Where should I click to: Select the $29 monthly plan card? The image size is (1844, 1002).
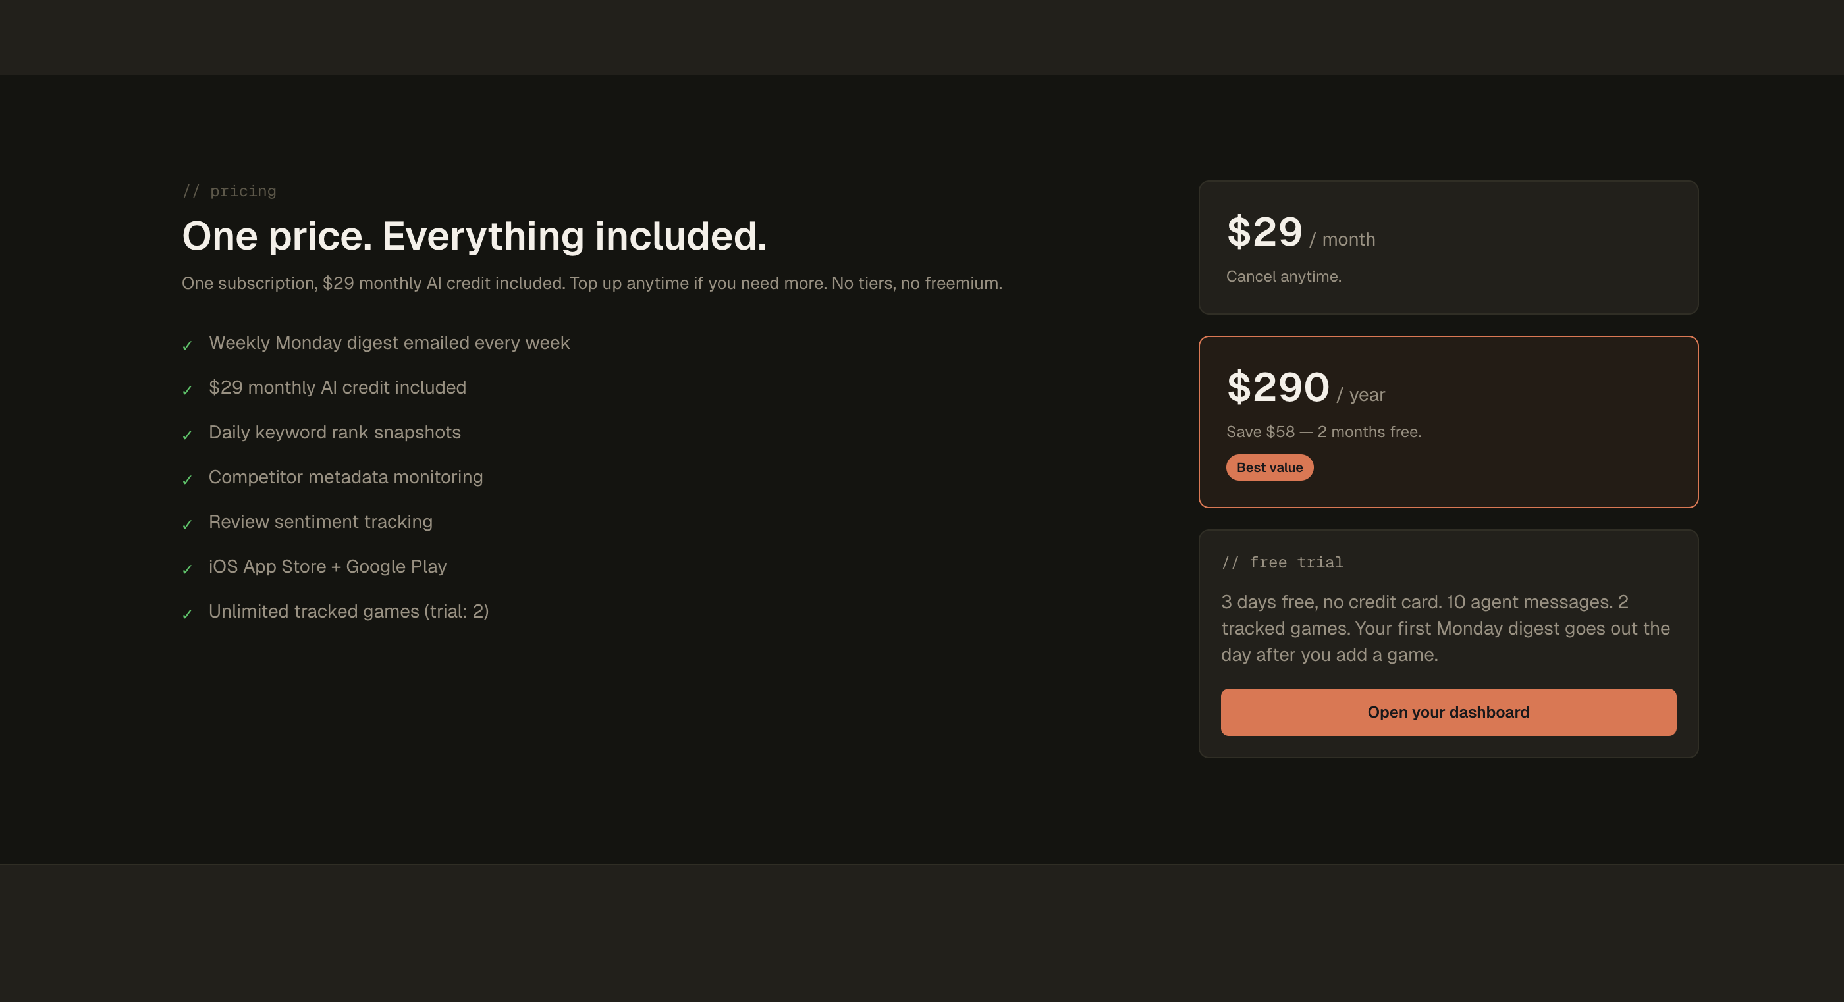tap(1448, 247)
